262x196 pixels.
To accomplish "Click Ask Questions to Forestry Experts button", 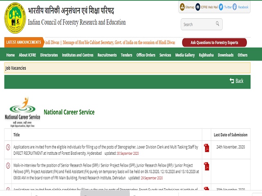I will [214, 42].
